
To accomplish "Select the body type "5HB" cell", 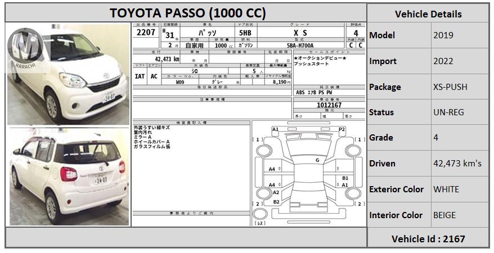I will (245, 33).
